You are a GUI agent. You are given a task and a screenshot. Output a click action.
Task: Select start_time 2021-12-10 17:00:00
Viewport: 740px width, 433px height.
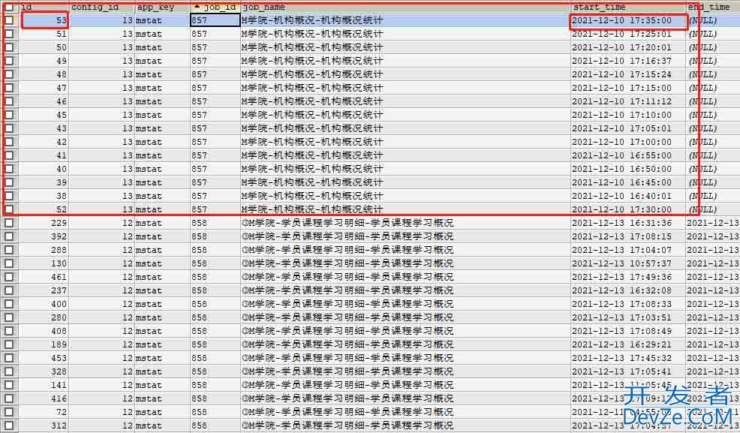(627, 142)
